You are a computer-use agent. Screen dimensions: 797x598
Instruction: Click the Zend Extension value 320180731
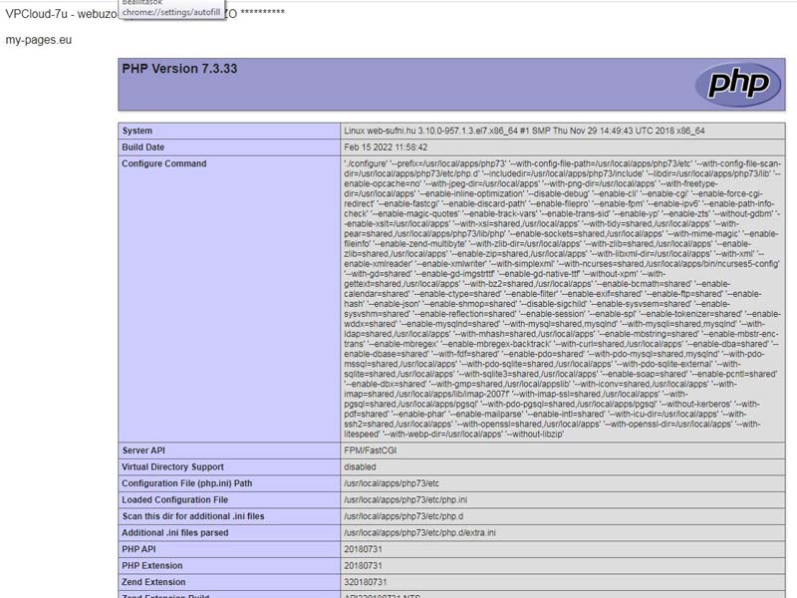pyautogui.click(x=366, y=582)
